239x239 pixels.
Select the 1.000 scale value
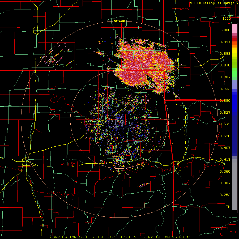tap(225, 30)
